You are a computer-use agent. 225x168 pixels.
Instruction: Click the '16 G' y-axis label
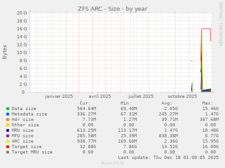pyautogui.click(x=22, y=29)
